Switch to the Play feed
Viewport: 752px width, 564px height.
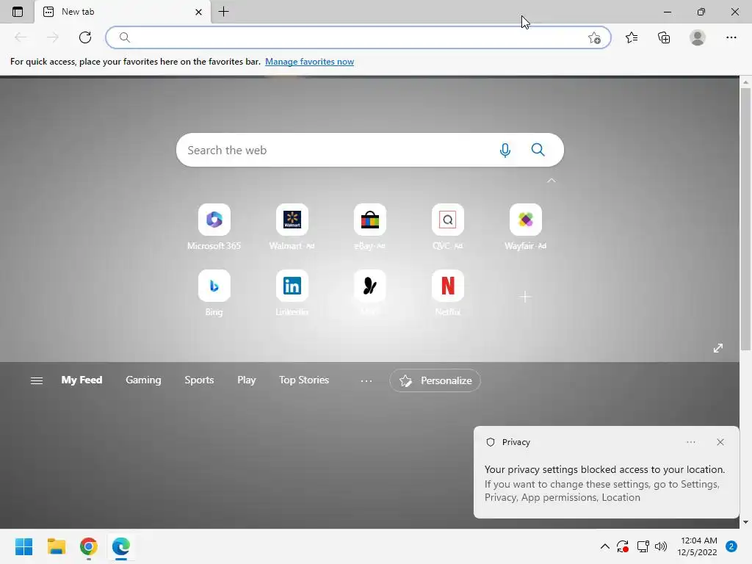click(x=247, y=380)
